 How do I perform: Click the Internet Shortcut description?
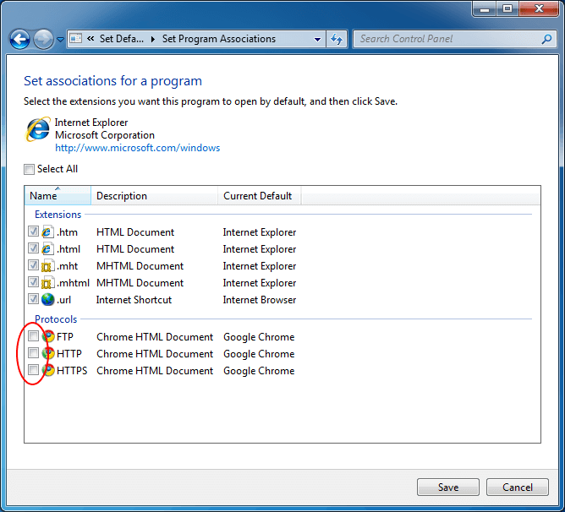tap(134, 300)
